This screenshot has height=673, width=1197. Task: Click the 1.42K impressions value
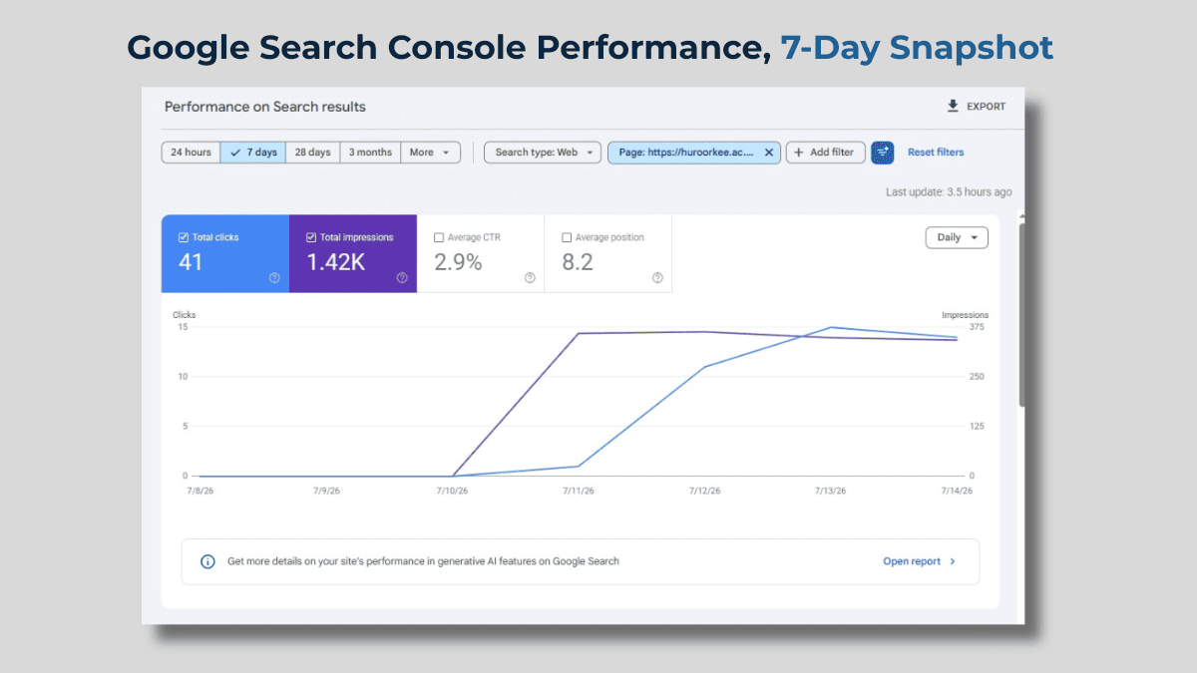pos(335,262)
